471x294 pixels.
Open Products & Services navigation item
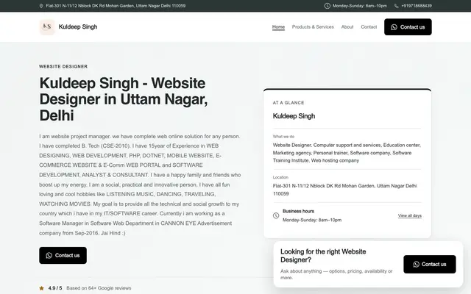point(313,27)
